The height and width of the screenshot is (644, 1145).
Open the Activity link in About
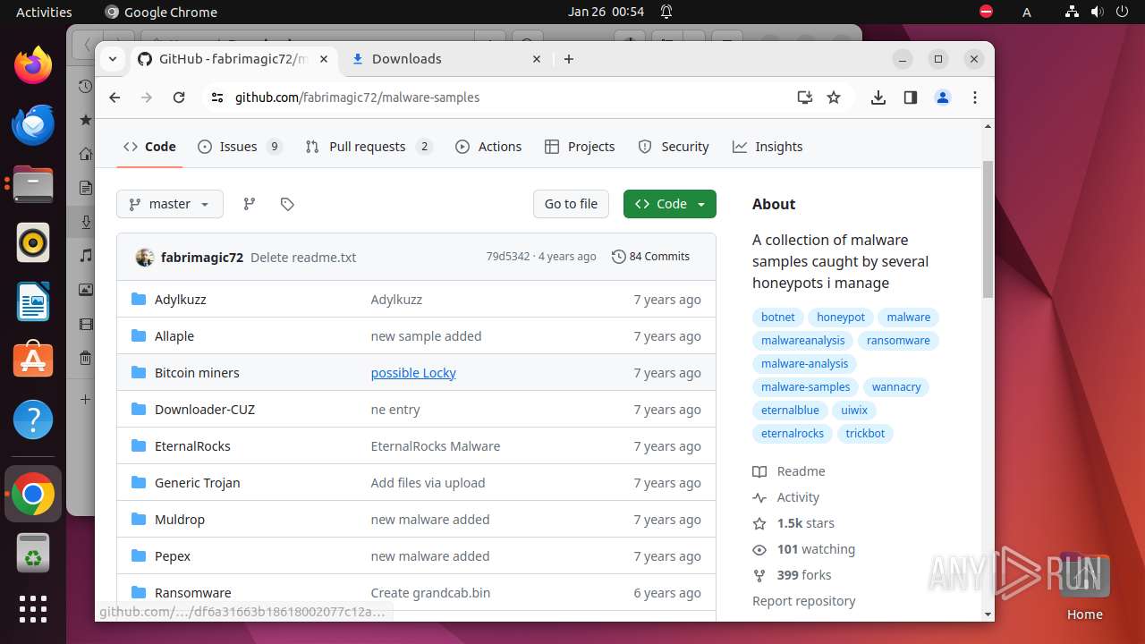[786, 497]
